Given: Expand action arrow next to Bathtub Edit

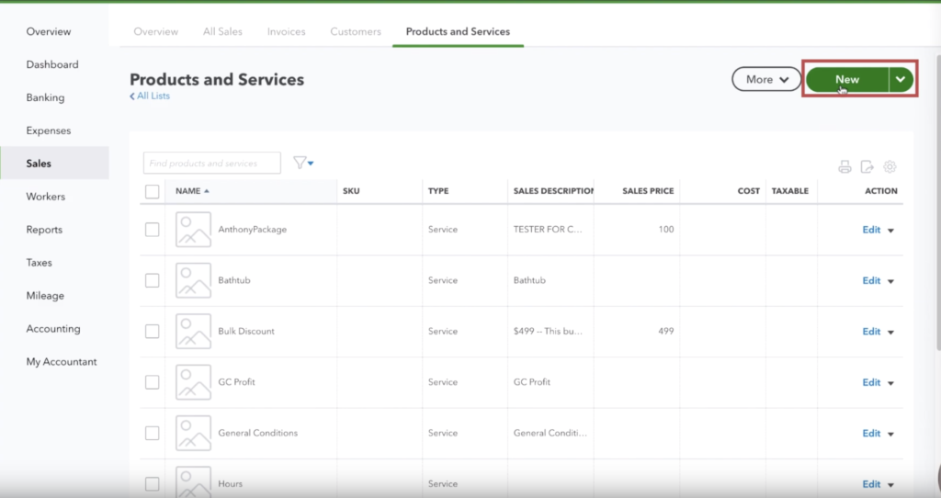Looking at the screenshot, I should pyautogui.click(x=890, y=281).
